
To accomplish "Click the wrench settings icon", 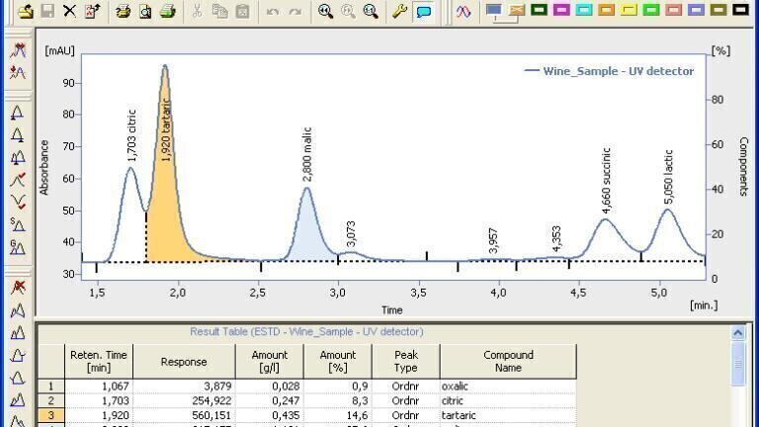I will (x=399, y=11).
